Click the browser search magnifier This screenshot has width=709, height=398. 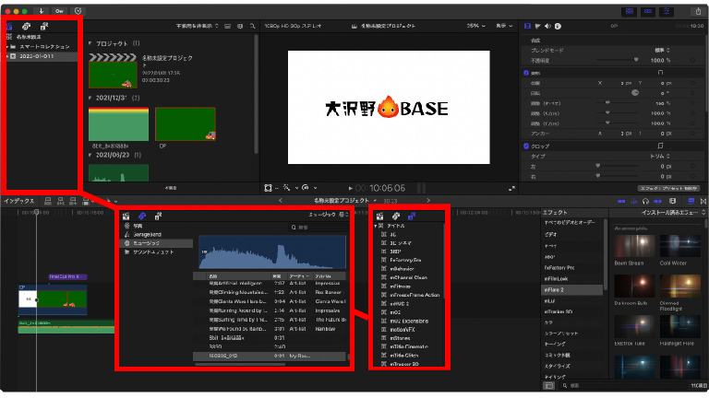pos(252,26)
